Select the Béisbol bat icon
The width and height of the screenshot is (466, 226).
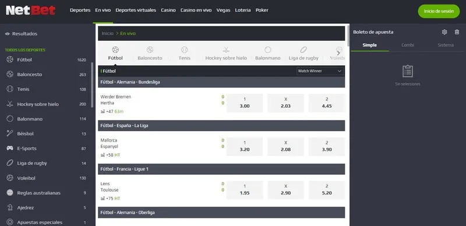tap(10, 133)
